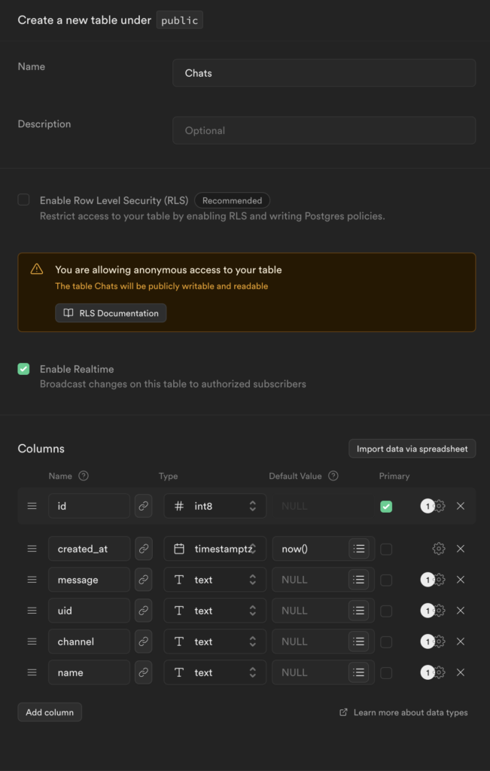Click the Add column button

50,712
